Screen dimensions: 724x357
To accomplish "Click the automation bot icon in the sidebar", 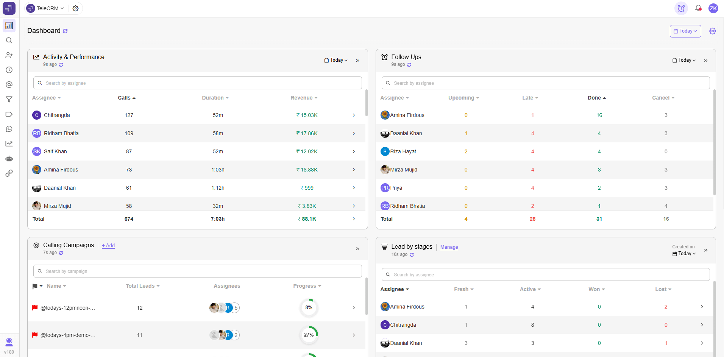I will [x=9, y=159].
